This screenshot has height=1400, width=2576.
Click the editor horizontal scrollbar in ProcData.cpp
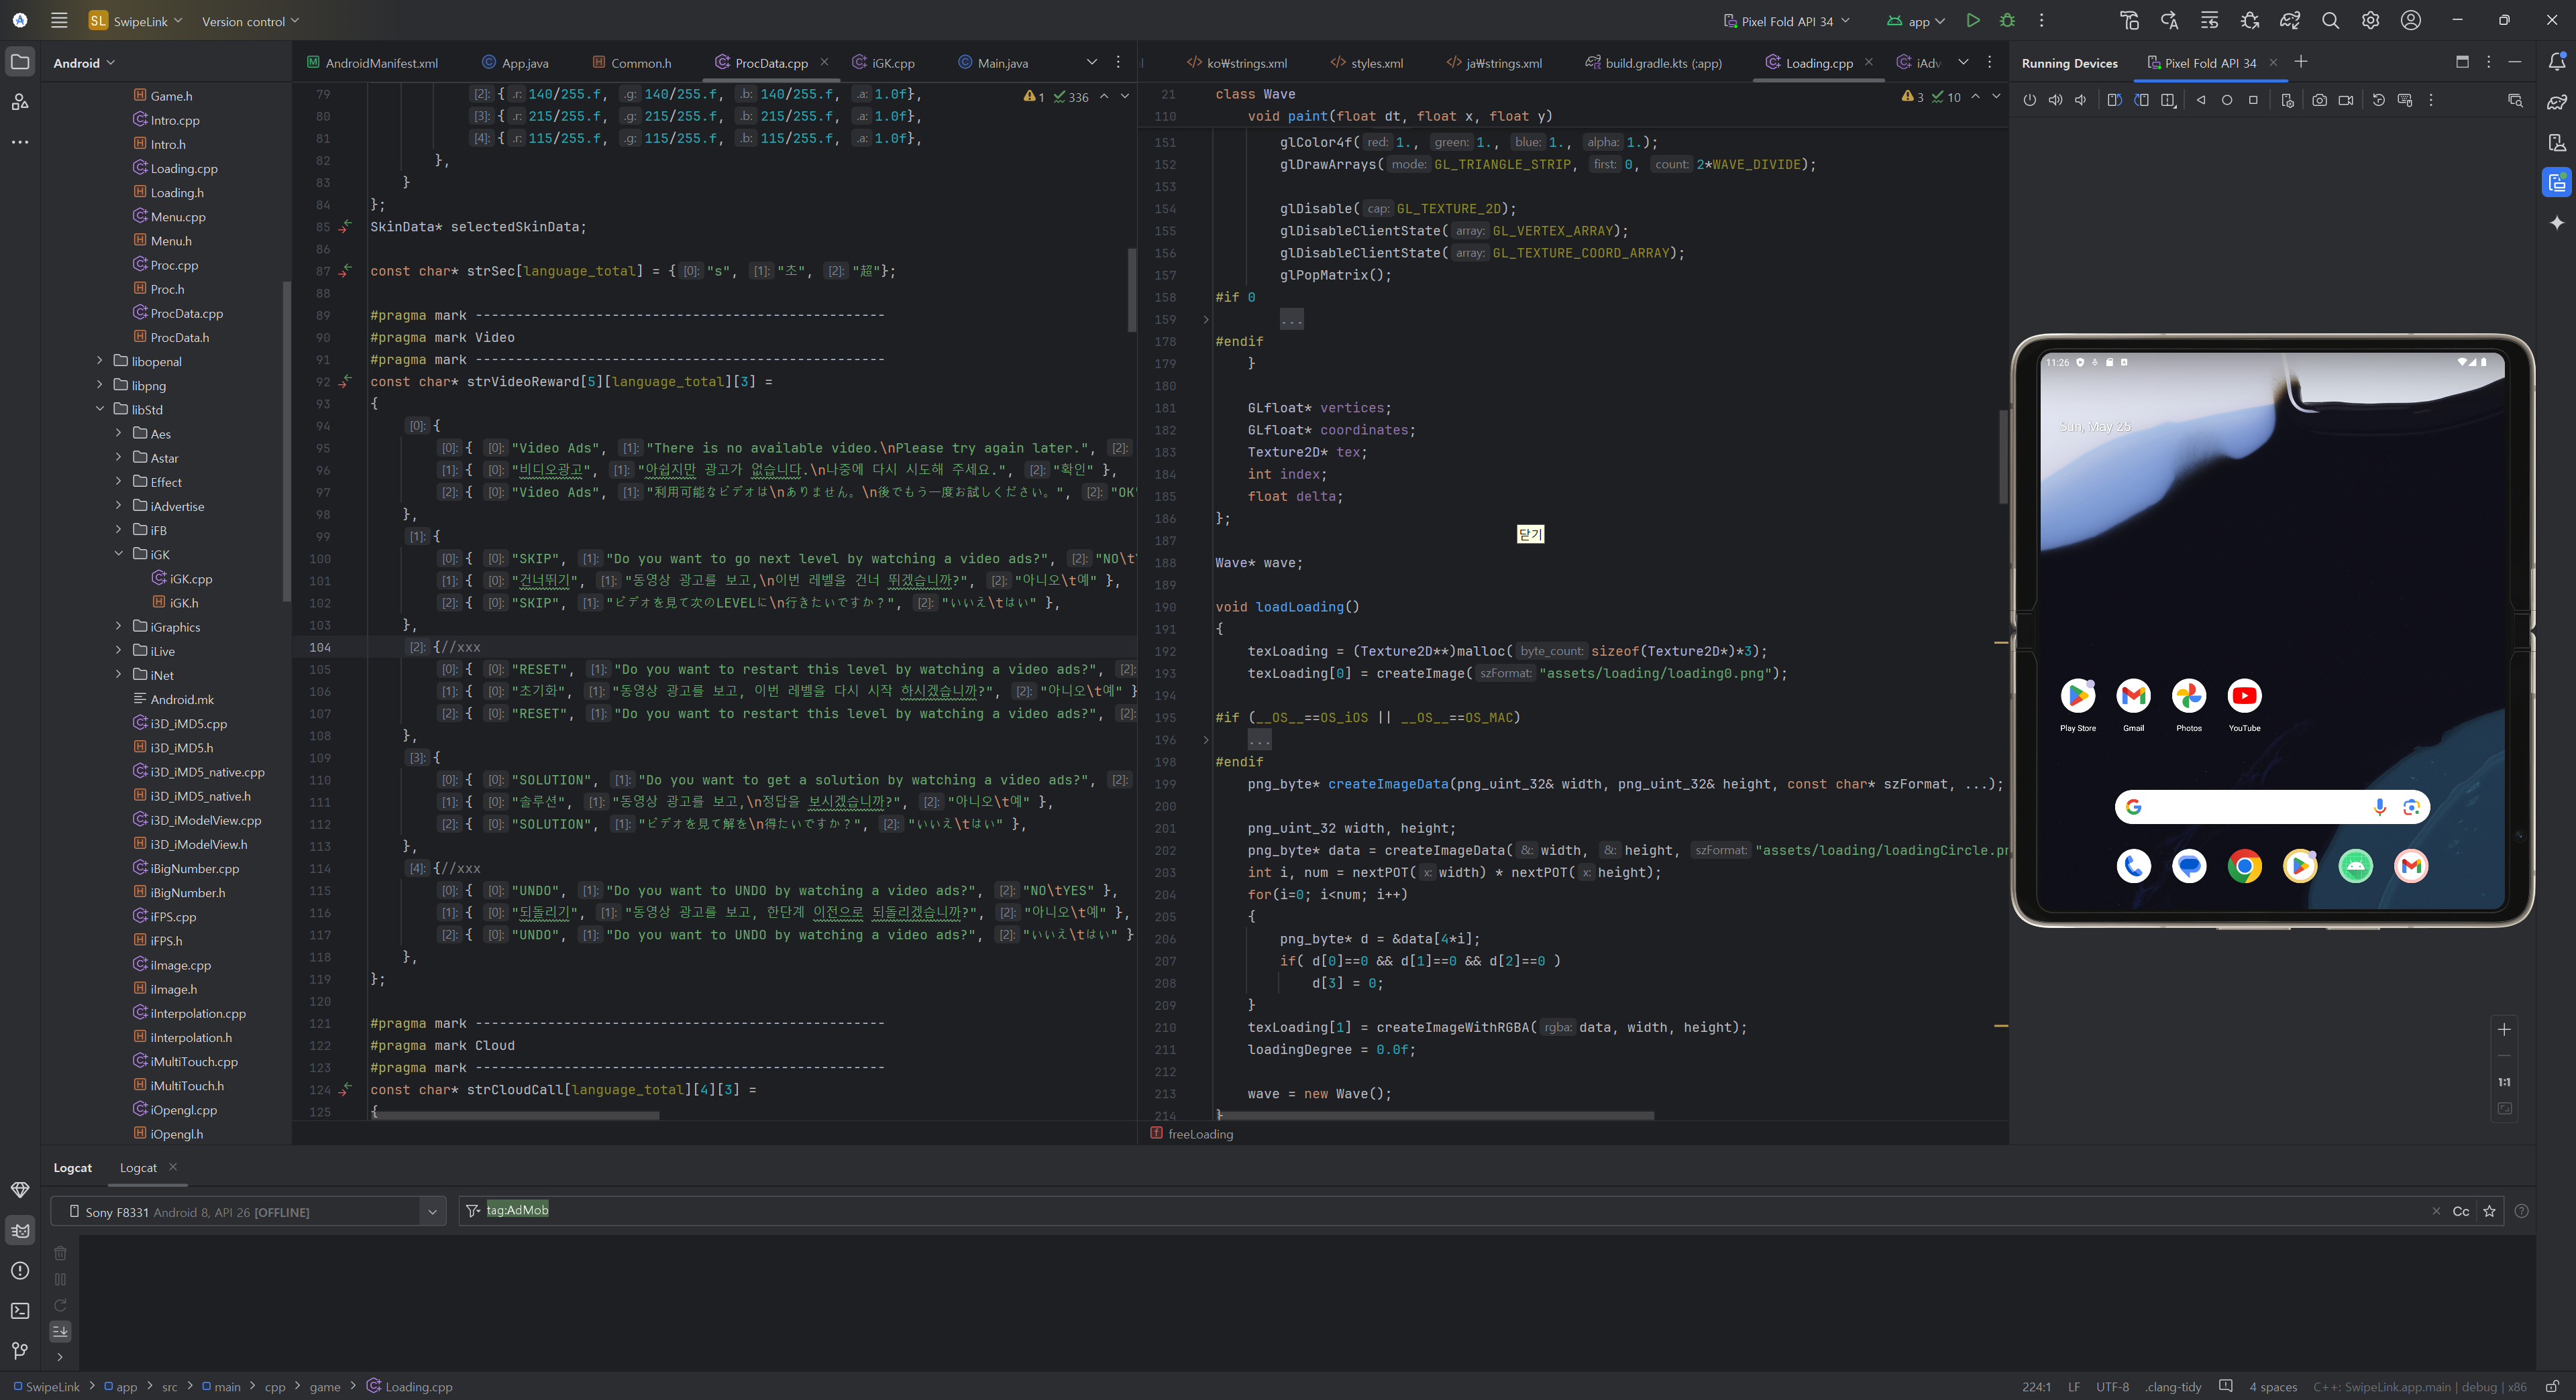pos(515,1115)
